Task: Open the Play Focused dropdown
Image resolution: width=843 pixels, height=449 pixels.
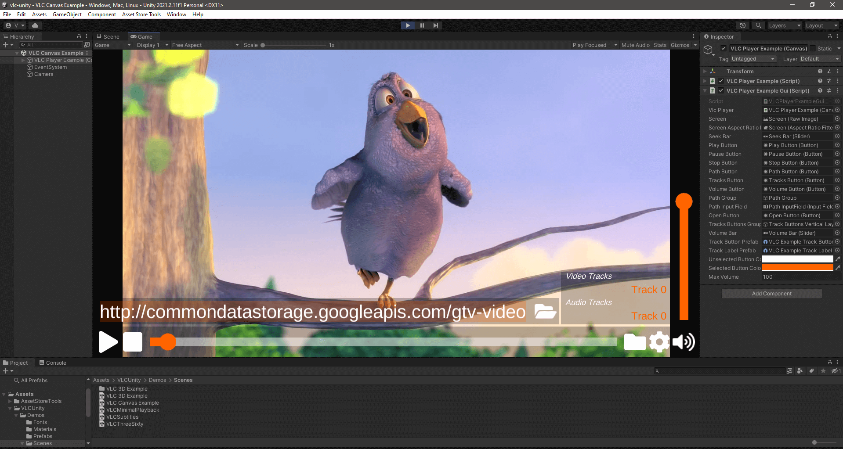Action: click(x=595, y=45)
